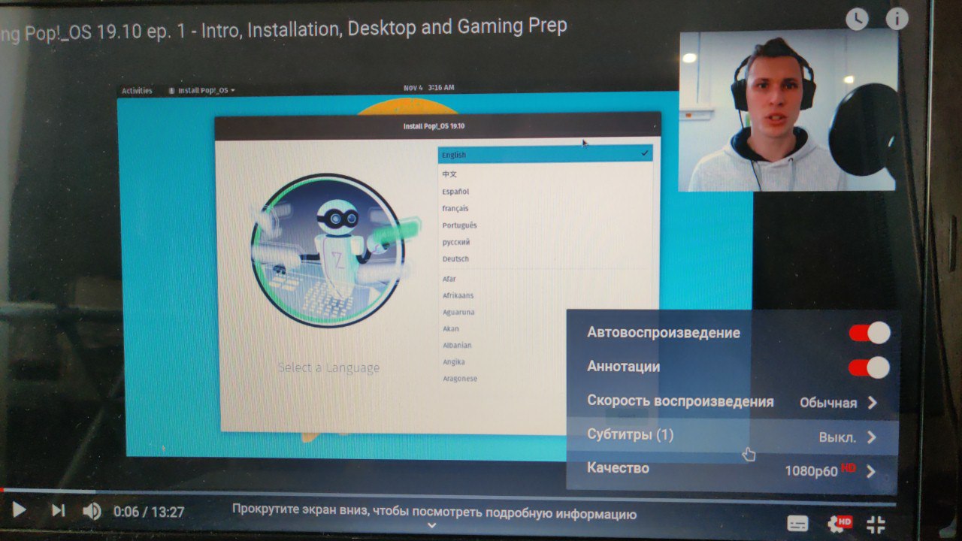Click the play button
The height and width of the screenshot is (541, 962).
[x=19, y=510]
